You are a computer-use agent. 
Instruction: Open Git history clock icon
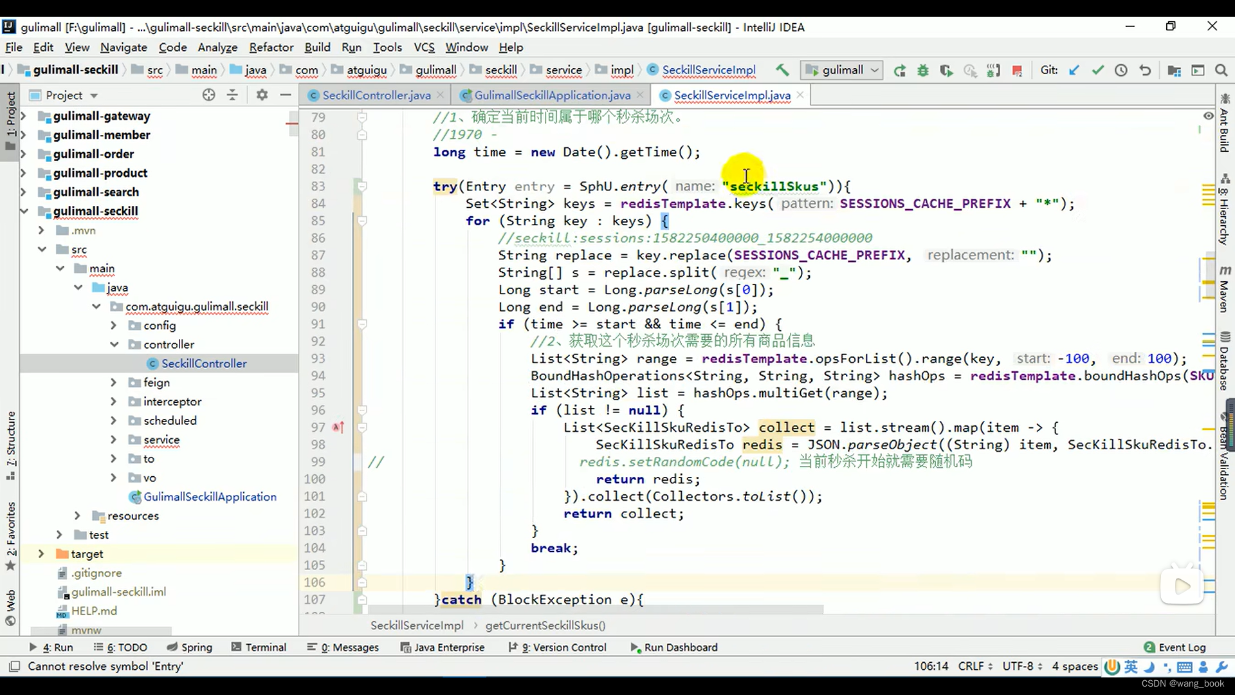[x=1121, y=70]
